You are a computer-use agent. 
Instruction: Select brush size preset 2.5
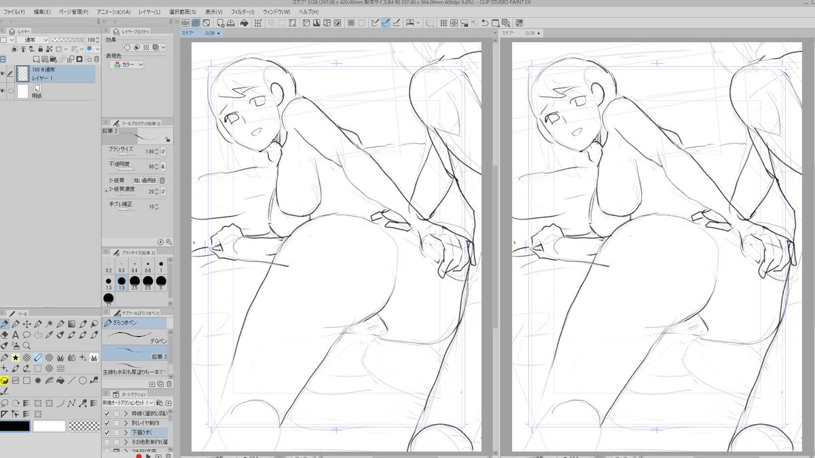pyautogui.click(x=134, y=282)
